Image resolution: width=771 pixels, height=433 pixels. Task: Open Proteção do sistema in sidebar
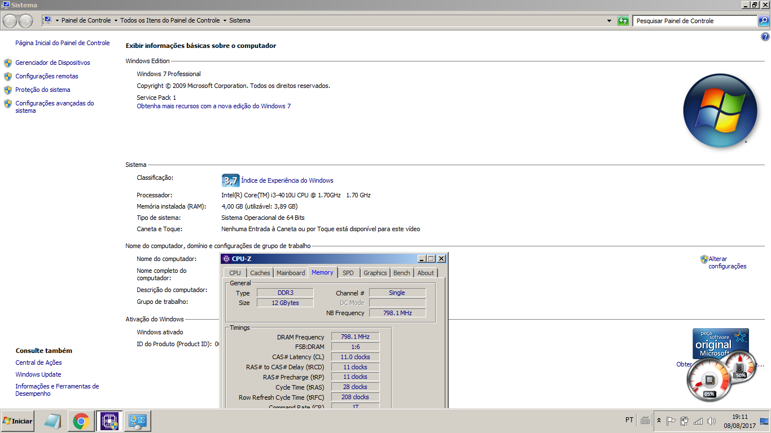pyautogui.click(x=43, y=90)
